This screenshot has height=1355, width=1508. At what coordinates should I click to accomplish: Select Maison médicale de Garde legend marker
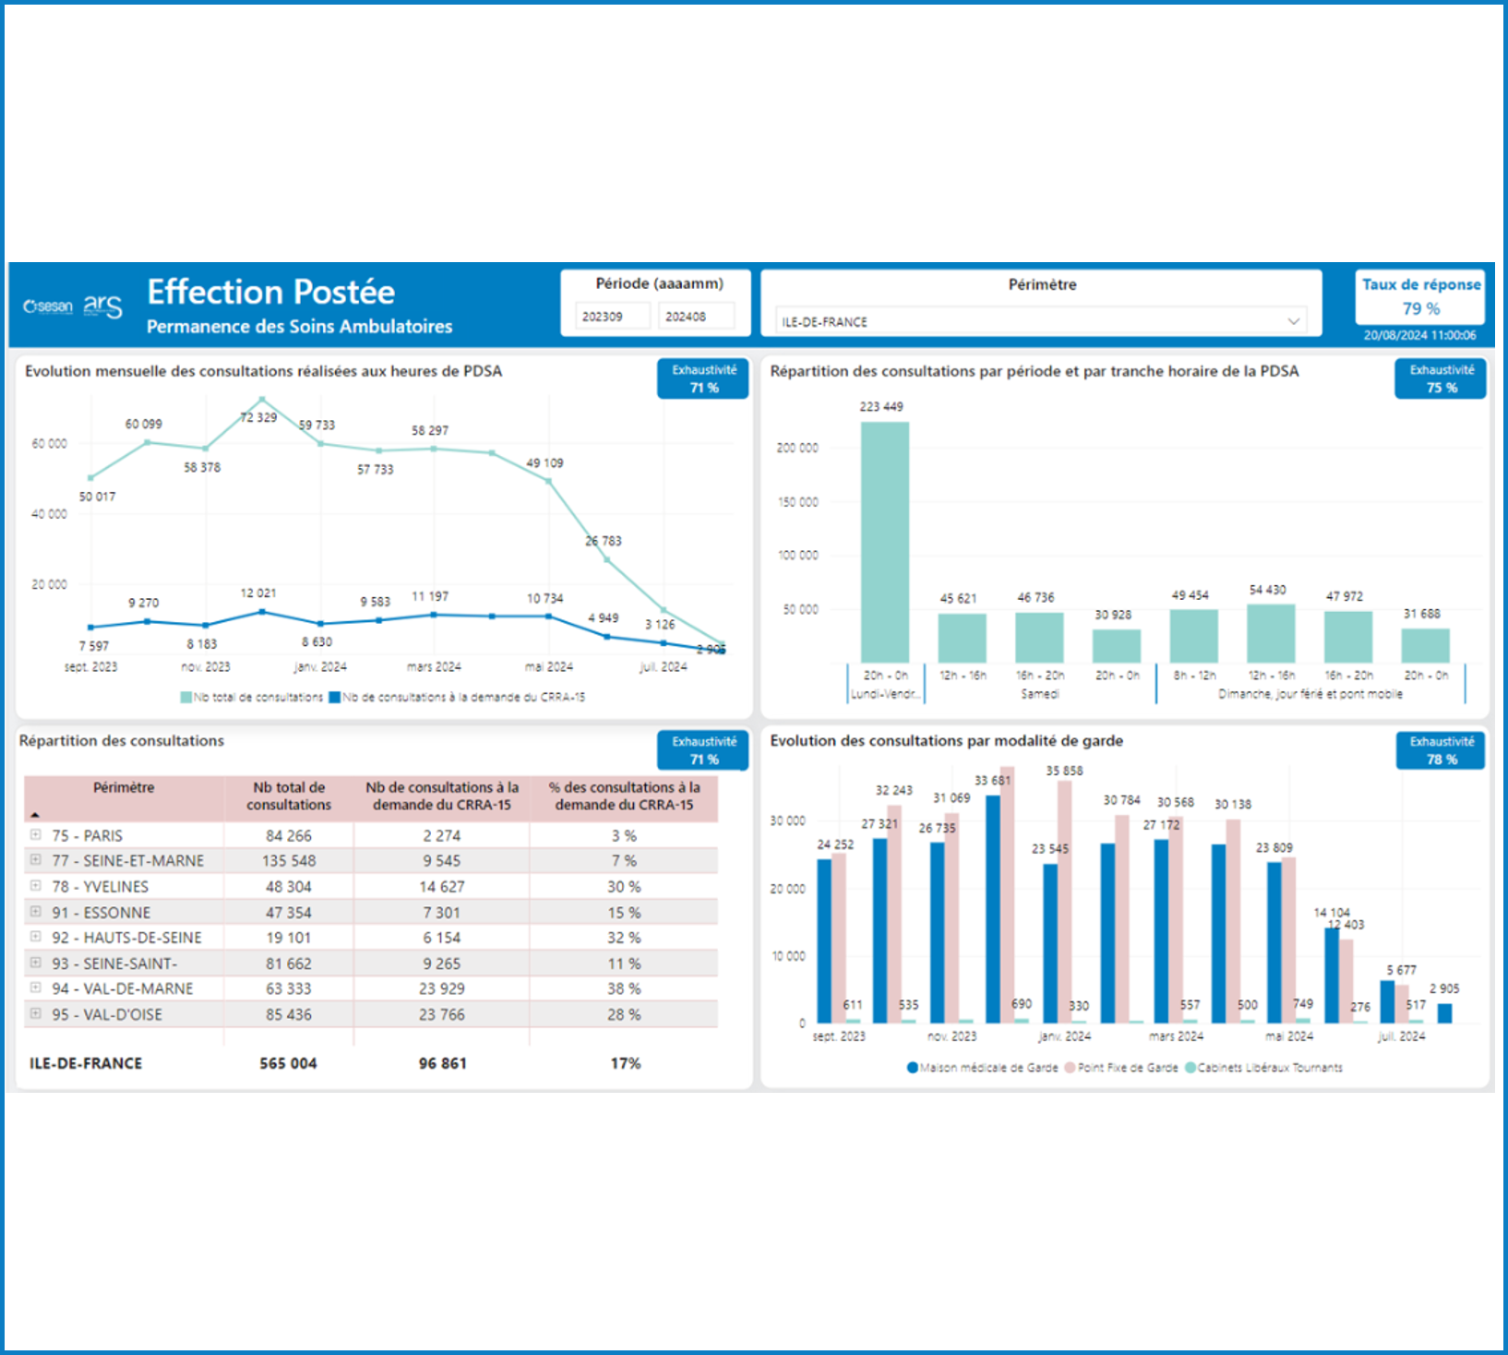(913, 1067)
